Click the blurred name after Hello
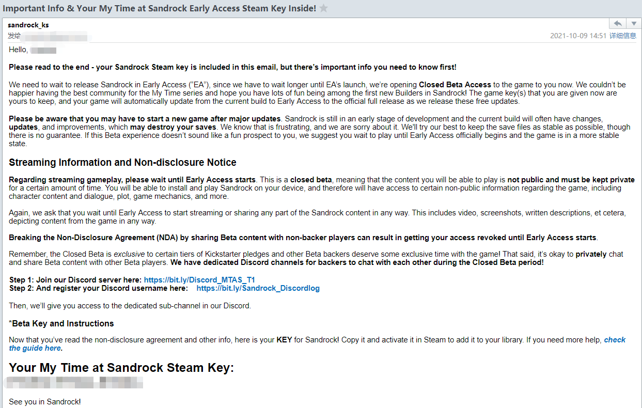 click(x=43, y=50)
